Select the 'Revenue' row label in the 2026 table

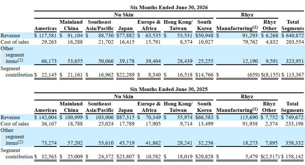[10, 36]
